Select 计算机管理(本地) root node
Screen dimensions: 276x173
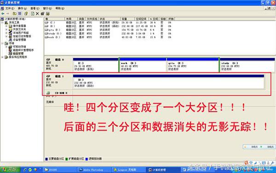(x=15, y=19)
